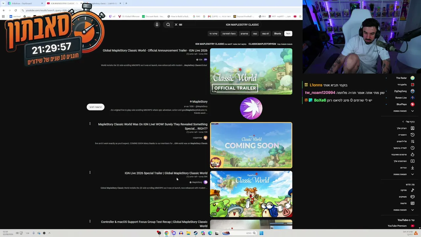
Task: Go back using the browser back arrow
Action: pyautogui.click(x=4, y=10)
